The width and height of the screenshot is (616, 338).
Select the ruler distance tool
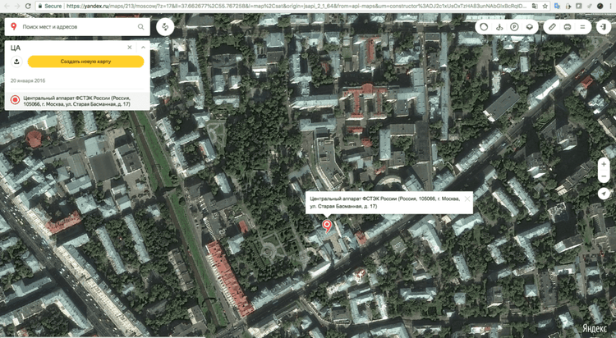coord(553,27)
